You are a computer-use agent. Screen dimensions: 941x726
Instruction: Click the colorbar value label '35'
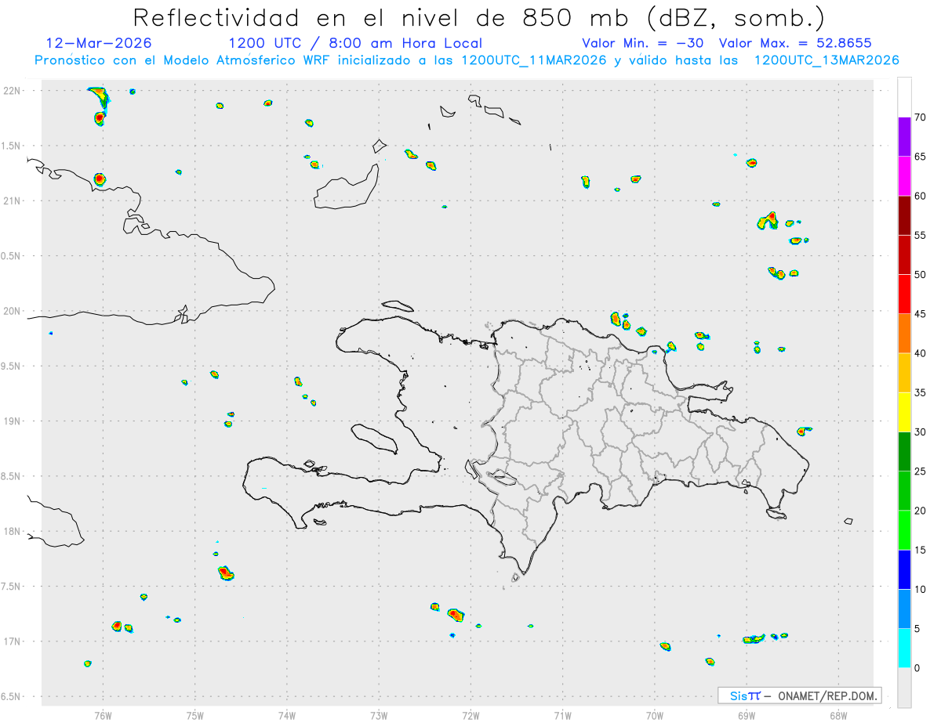point(920,392)
